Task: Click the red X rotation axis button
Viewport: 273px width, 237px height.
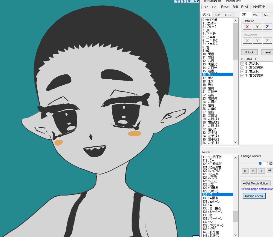Action: [247, 27]
